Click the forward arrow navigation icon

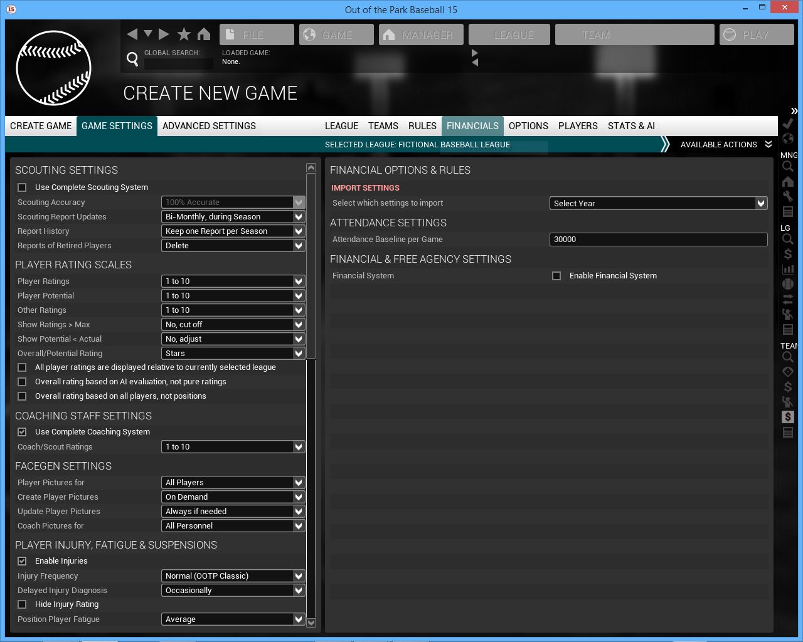(x=164, y=34)
